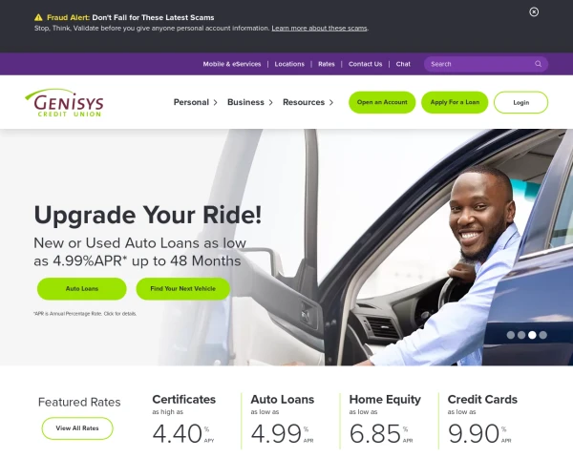
Task: Click the Genisys Credit Union logo
Action: (64, 103)
